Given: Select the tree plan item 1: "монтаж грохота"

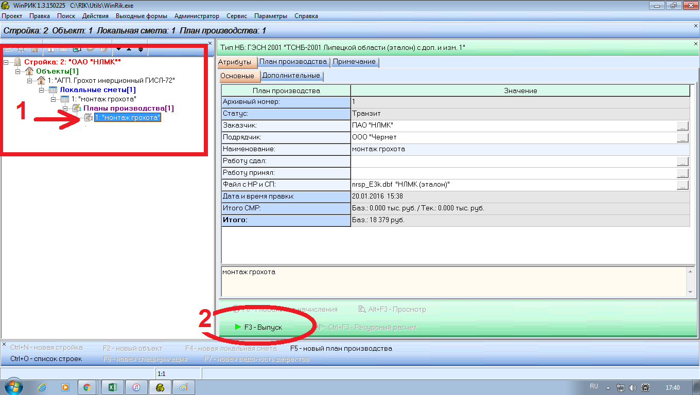Looking at the screenshot, I should [x=128, y=117].
